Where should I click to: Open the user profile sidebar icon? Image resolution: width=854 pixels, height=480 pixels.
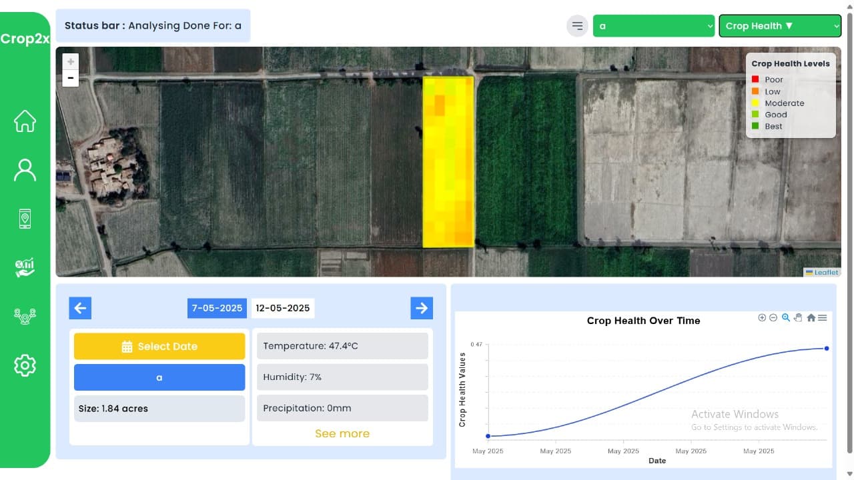coord(25,169)
